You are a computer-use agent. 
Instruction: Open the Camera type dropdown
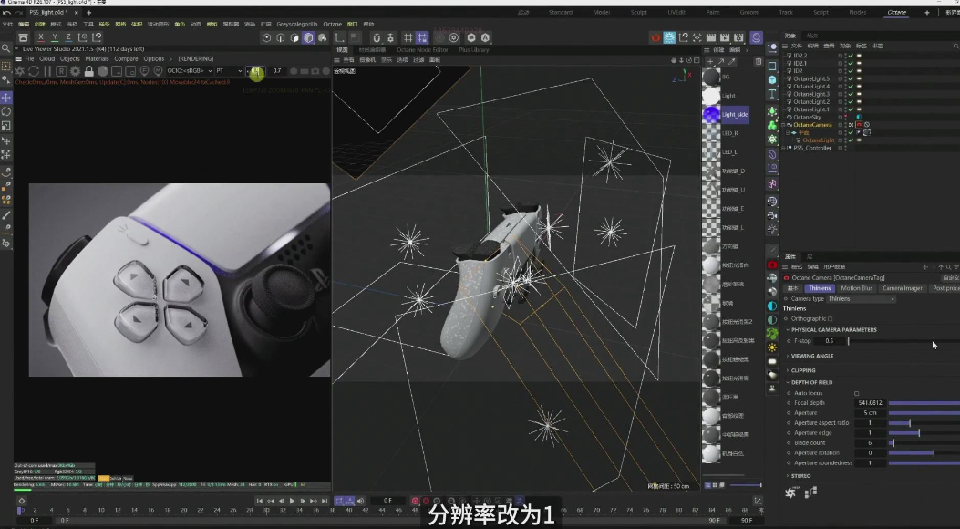point(861,299)
